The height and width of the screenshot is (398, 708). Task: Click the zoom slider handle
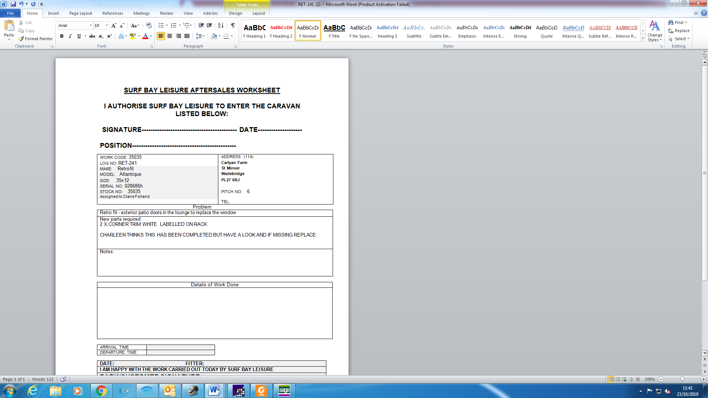[682, 379]
